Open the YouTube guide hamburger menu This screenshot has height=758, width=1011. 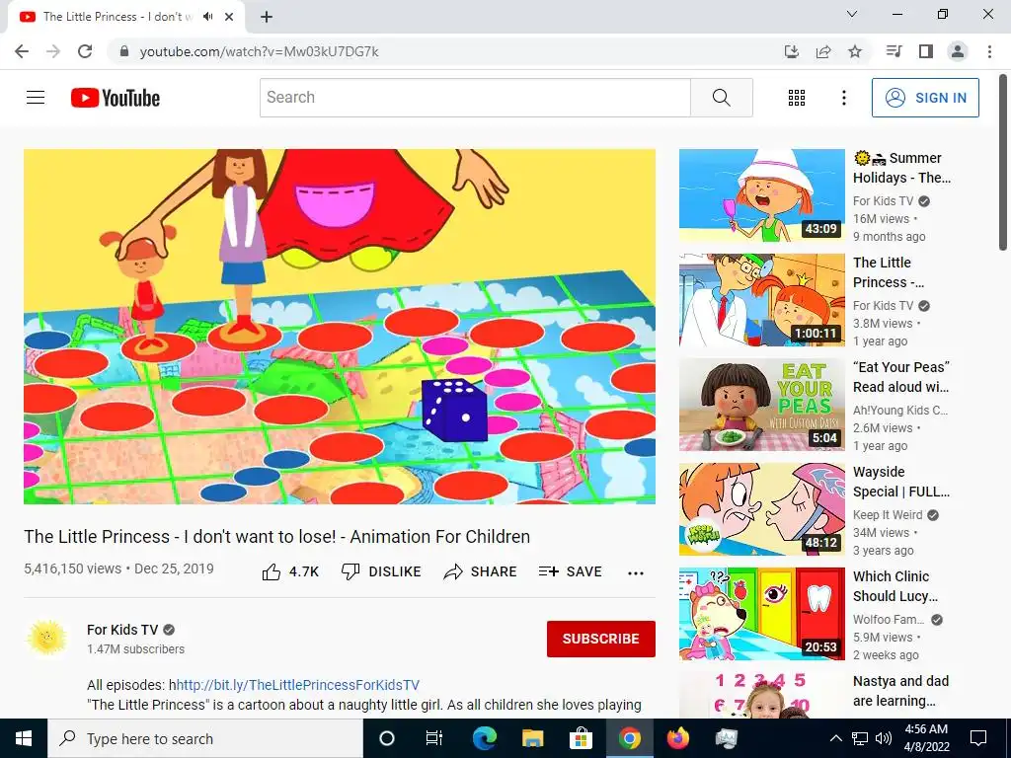tap(36, 98)
